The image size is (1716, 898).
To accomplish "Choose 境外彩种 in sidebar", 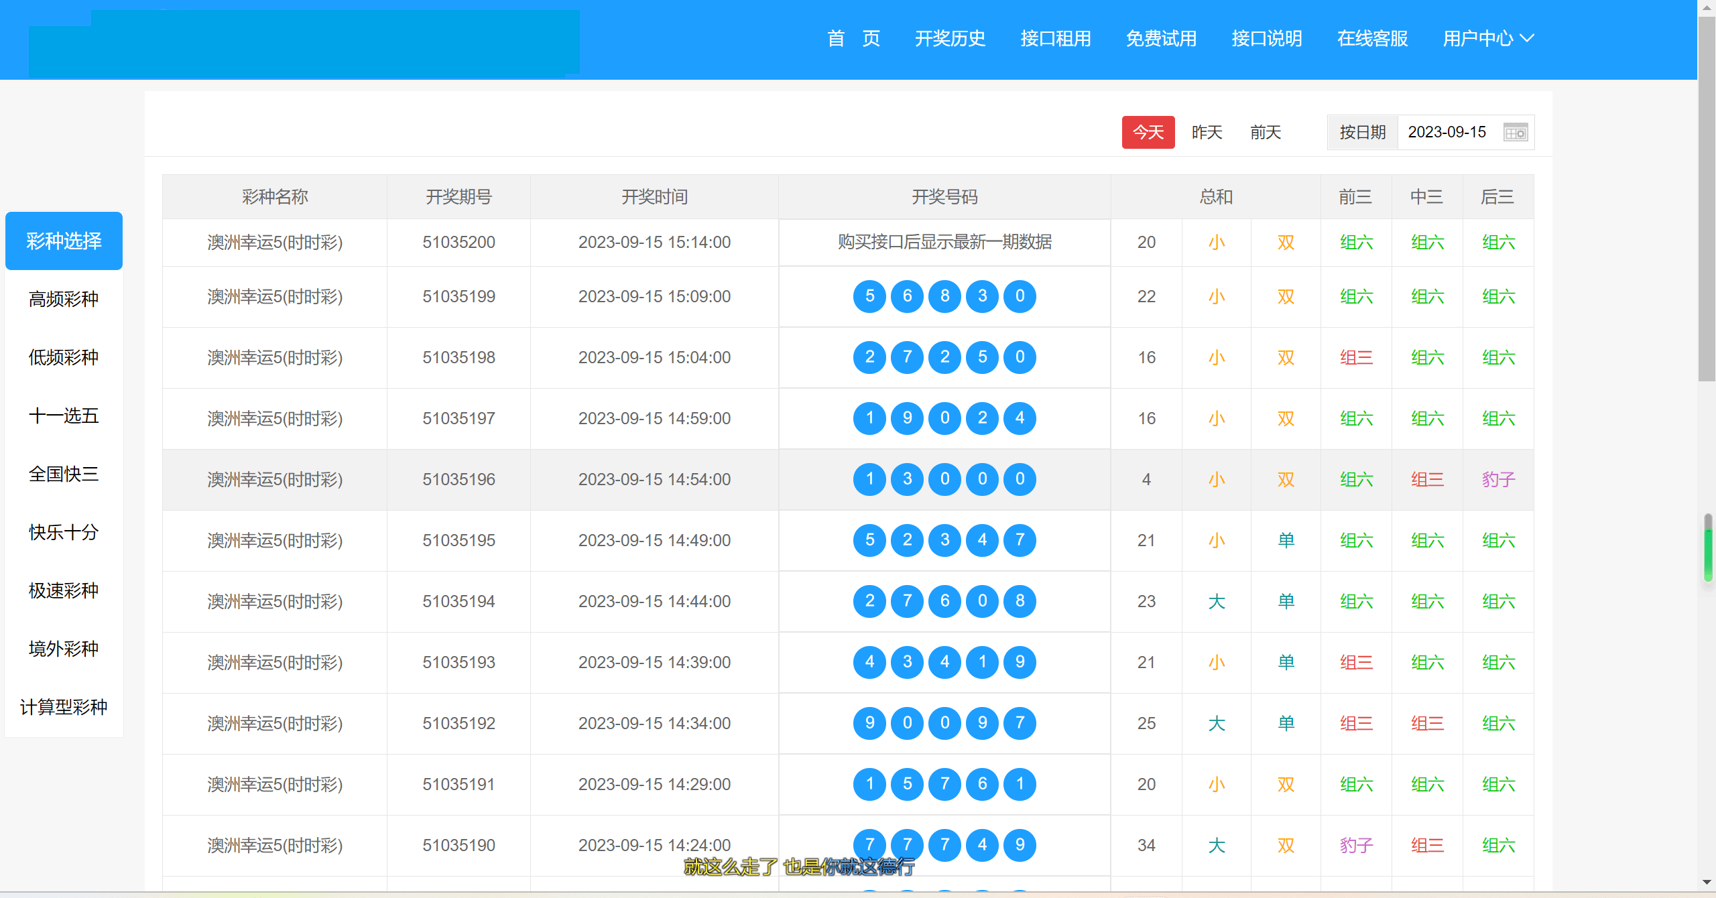I will (64, 649).
